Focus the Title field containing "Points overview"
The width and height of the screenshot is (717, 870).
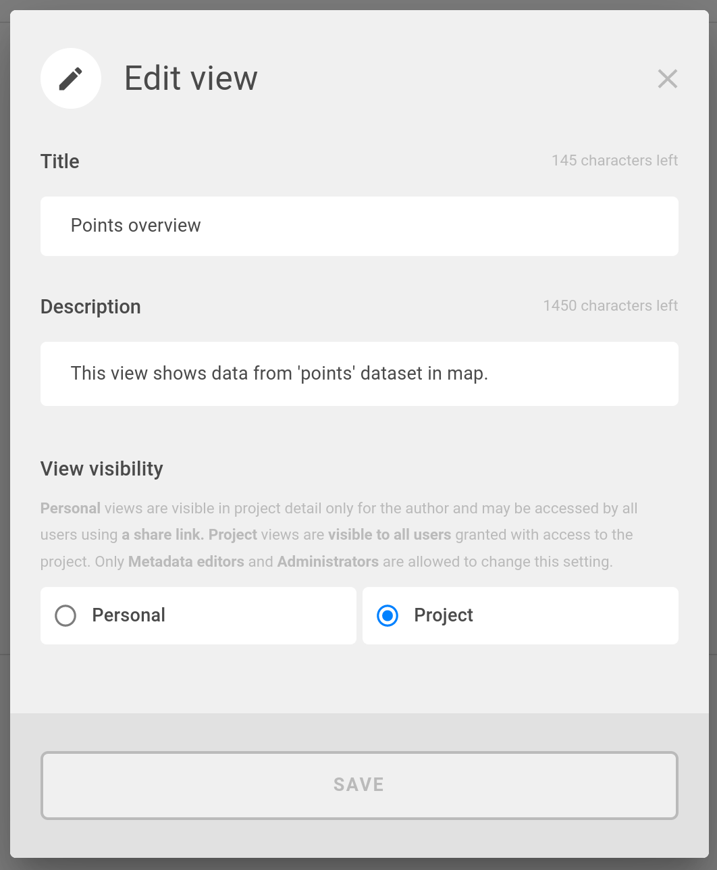point(359,226)
